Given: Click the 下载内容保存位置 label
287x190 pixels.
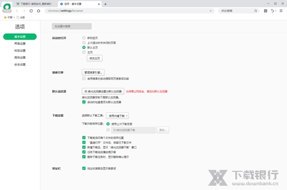Looking at the screenshot, I should click(x=93, y=123).
